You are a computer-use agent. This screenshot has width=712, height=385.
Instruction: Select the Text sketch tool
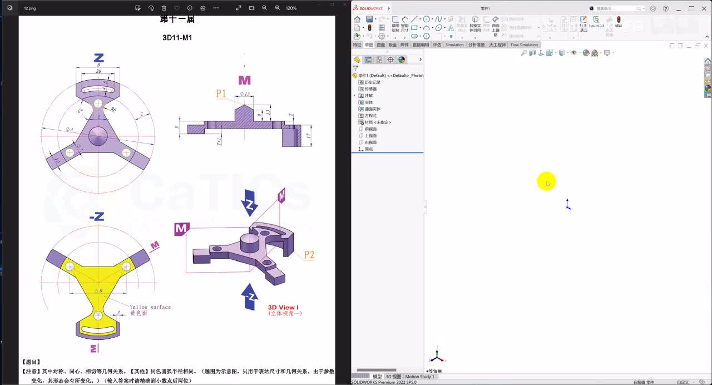tap(451, 28)
